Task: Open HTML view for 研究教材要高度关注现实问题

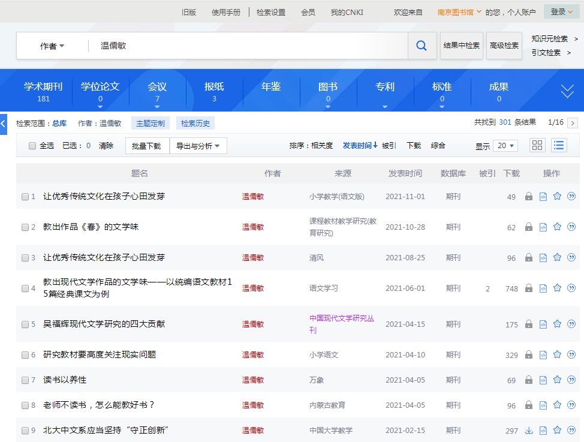Action: pos(543,354)
